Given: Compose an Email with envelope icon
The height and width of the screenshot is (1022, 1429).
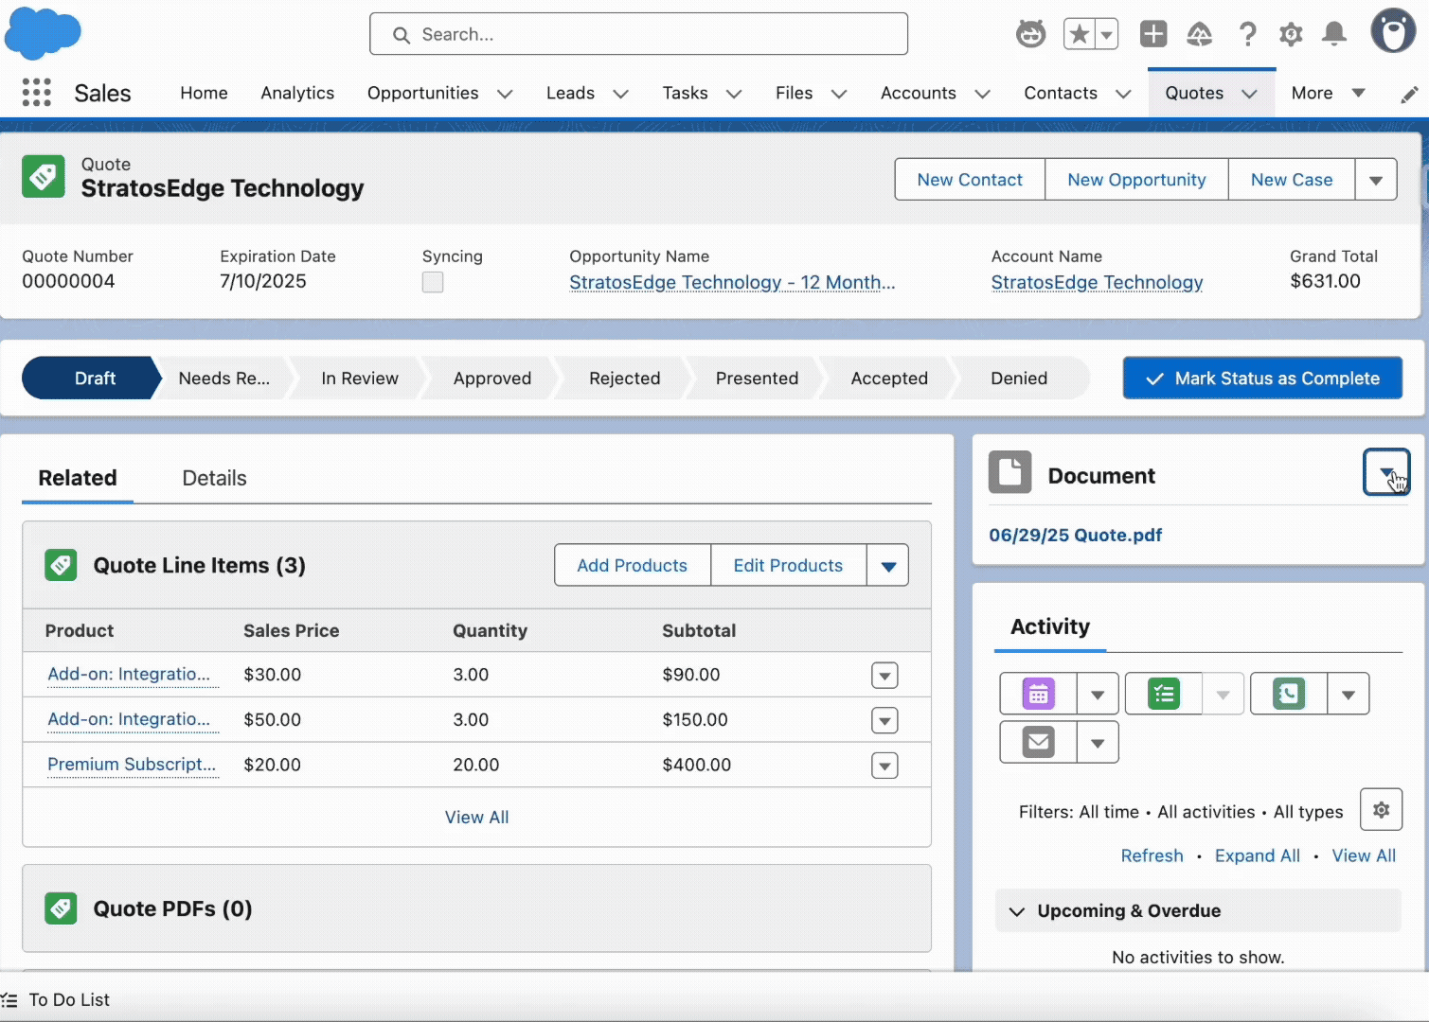Looking at the screenshot, I should coord(1039,742).
